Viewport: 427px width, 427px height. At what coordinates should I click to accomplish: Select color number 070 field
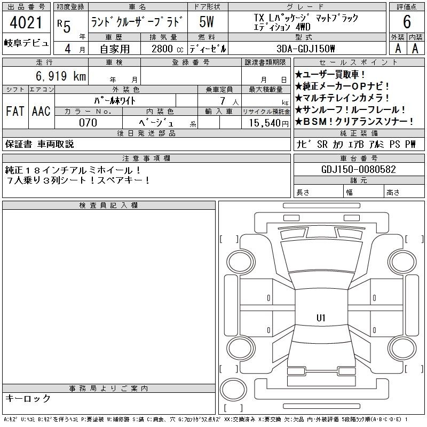pyautogui.click(x=88, y=123)
